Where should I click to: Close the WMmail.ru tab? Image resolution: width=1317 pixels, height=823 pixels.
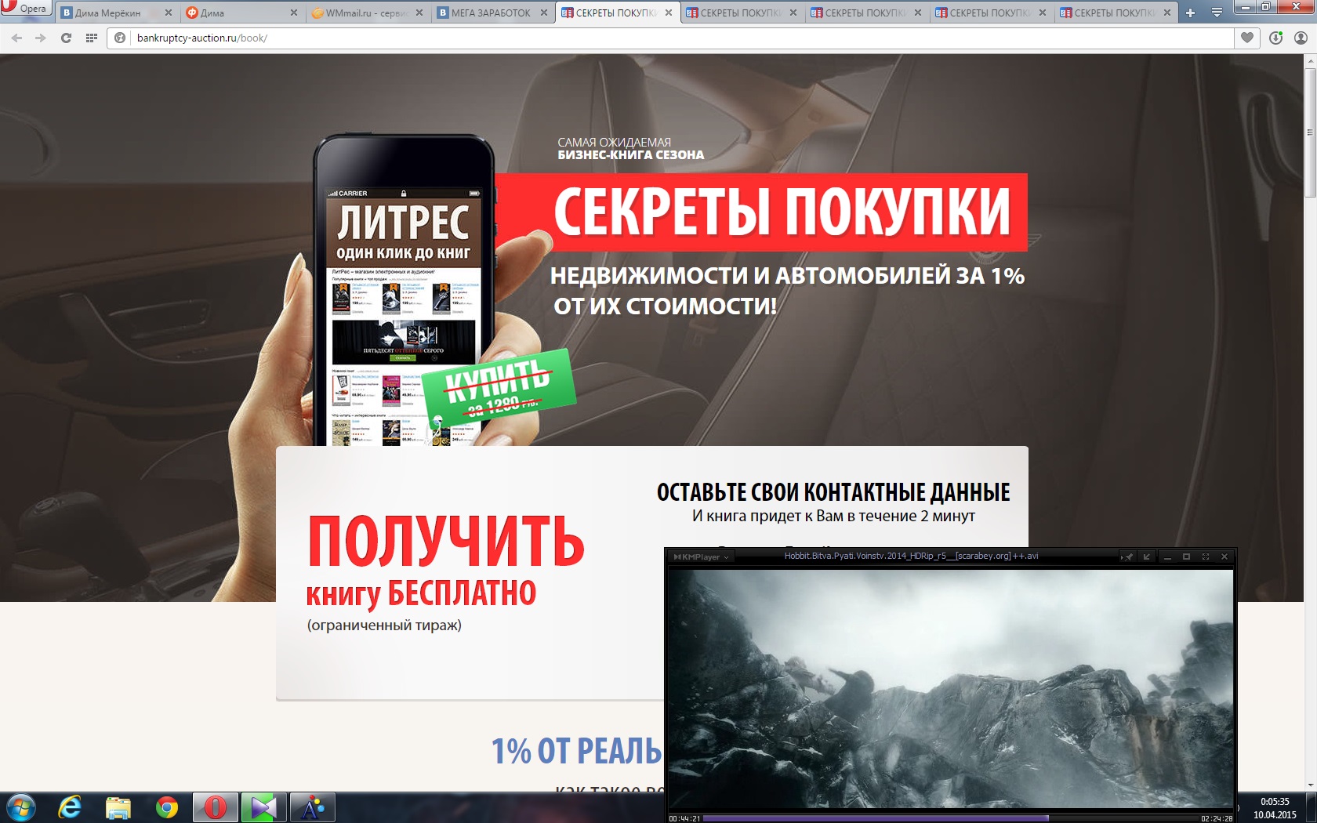tap(419, 13)
